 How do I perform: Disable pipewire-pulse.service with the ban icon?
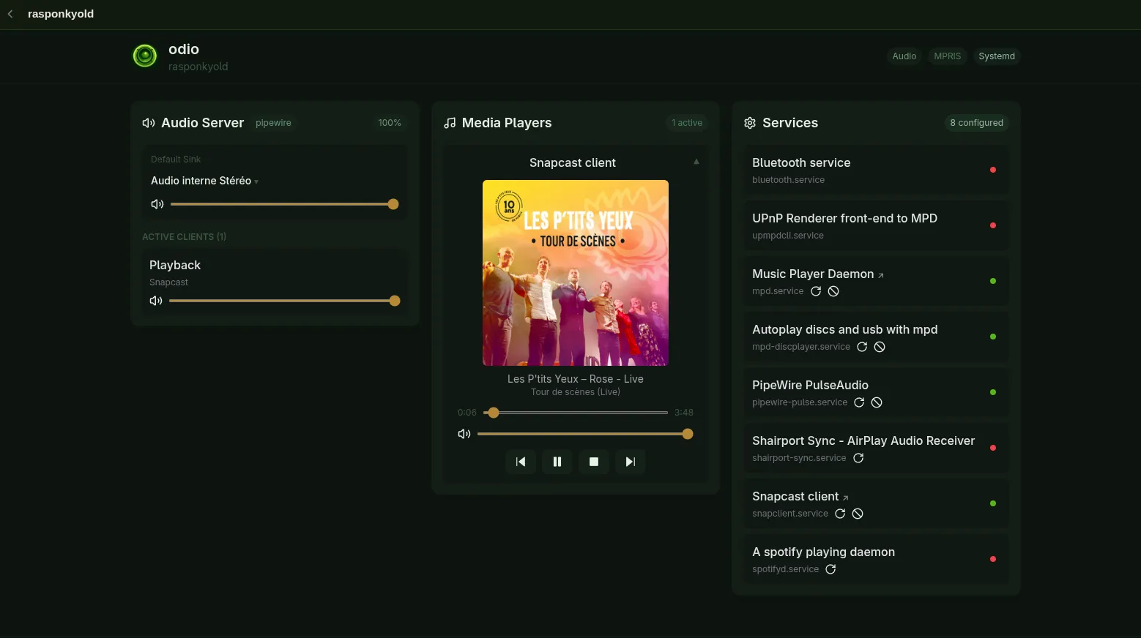click(x=877, y=402)
